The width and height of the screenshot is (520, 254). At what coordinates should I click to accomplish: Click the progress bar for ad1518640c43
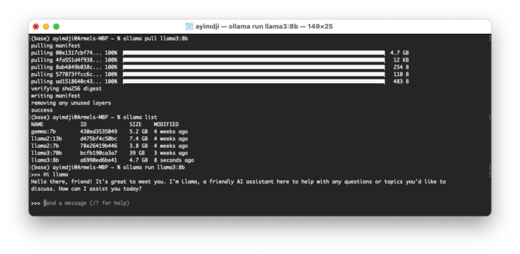pos(253,81)
